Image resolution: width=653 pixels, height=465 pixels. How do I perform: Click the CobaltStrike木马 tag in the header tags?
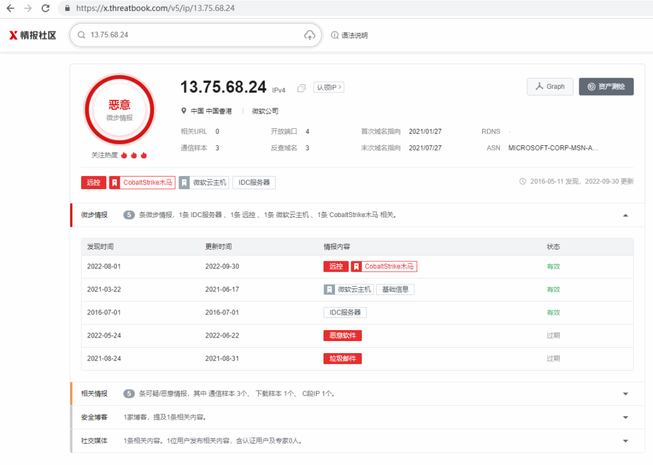click(x=142, y=183)
